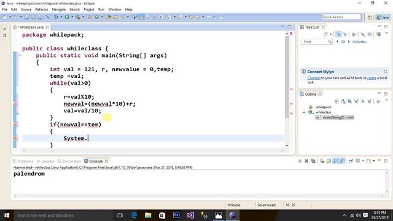Viewport: 393px width, 221px height.
Task: Click the Run (green play) toolbar button
Action: [67, 17]
